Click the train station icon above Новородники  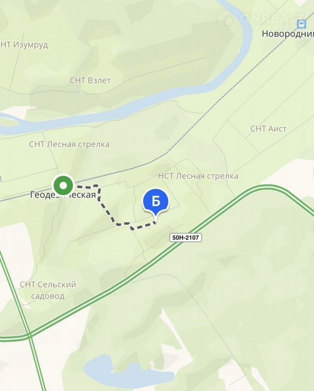(301, 23)
